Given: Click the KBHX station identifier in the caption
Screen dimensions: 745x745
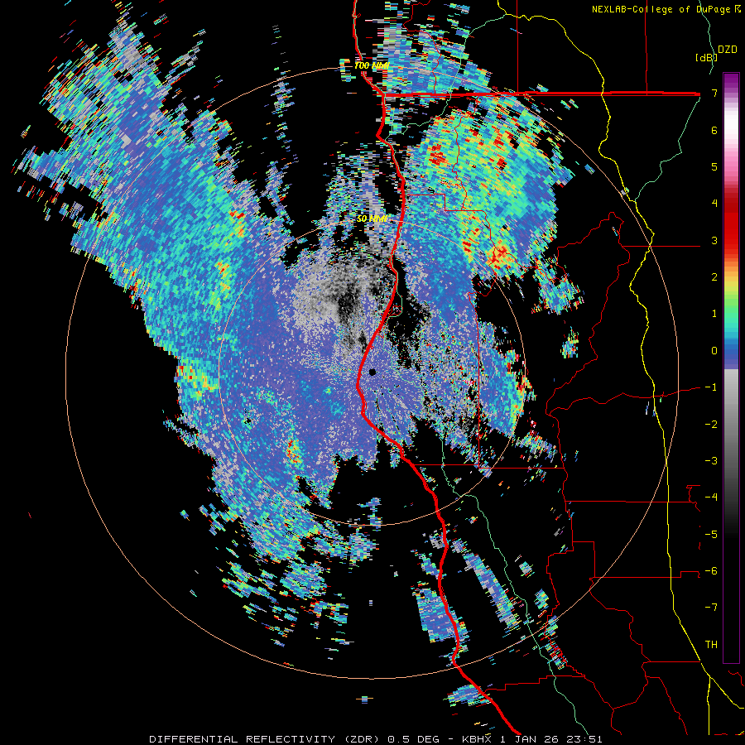Looking at the screenshot, I should [x=477, y=739].
